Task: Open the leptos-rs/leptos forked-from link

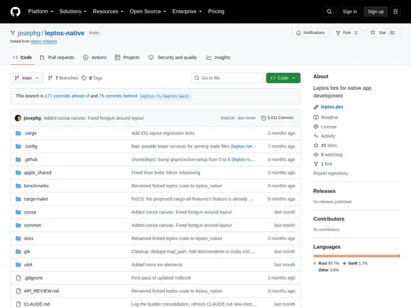Action: (x=44, y=41)
